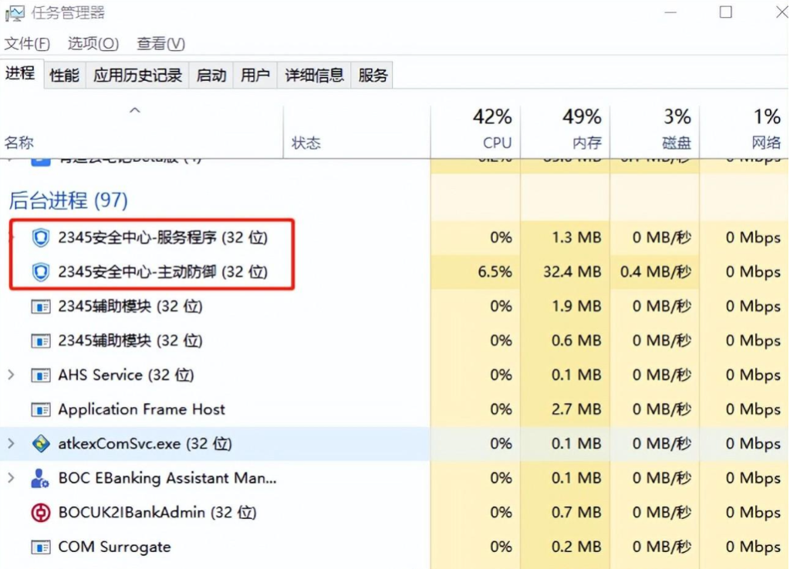Sort by the 状态 column header

[x=356, y=132]
